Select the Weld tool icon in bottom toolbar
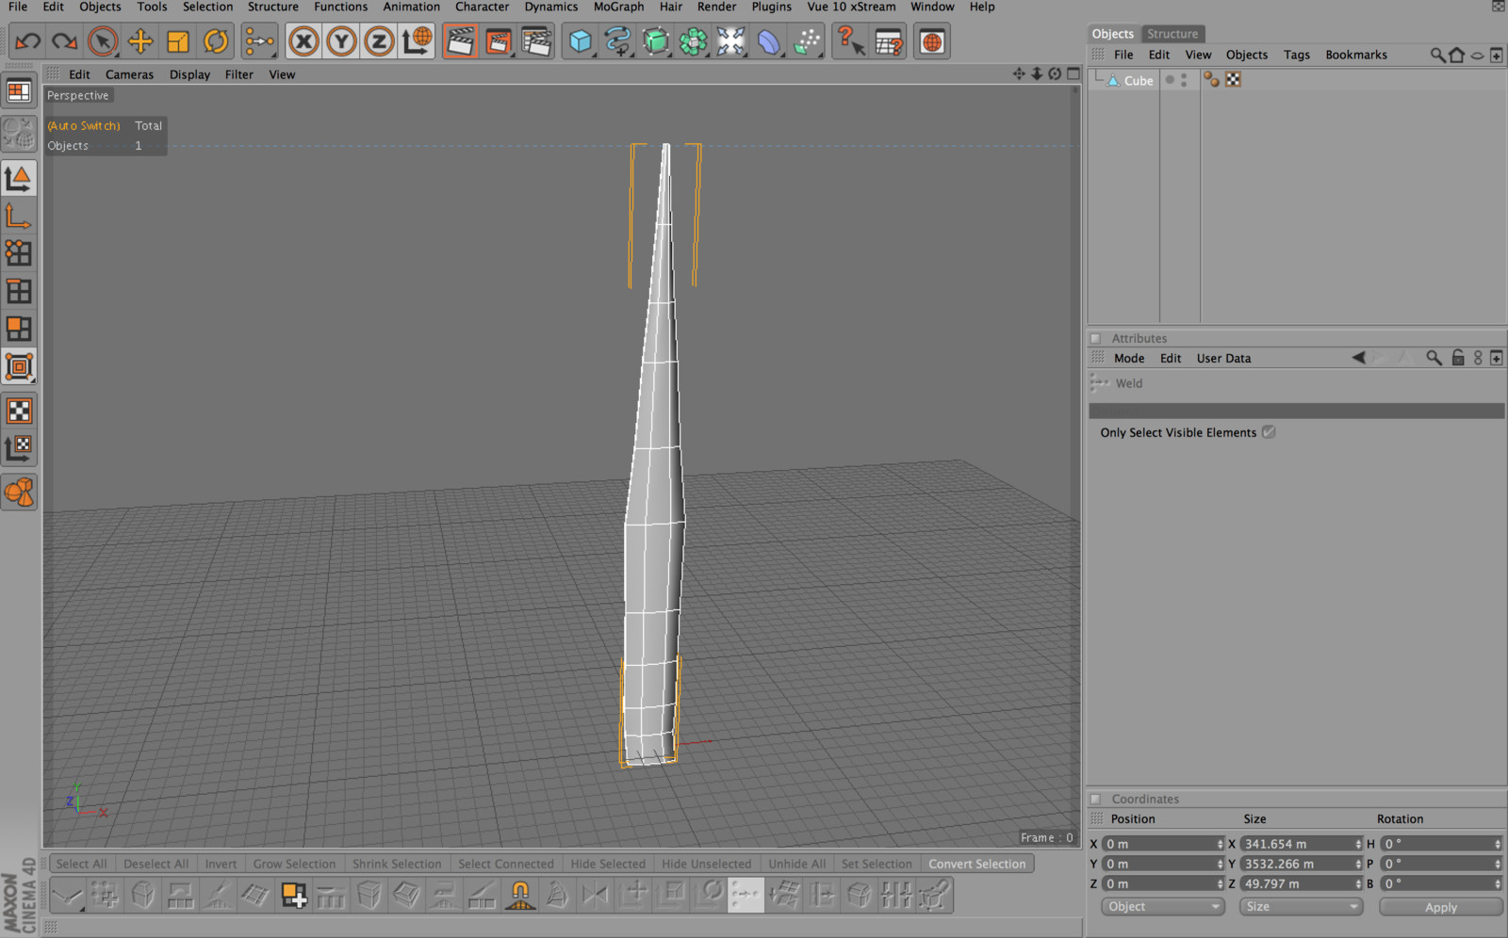Image resolution: width=1508 pixels, height=938 pixels. click(x=746, y=895)
